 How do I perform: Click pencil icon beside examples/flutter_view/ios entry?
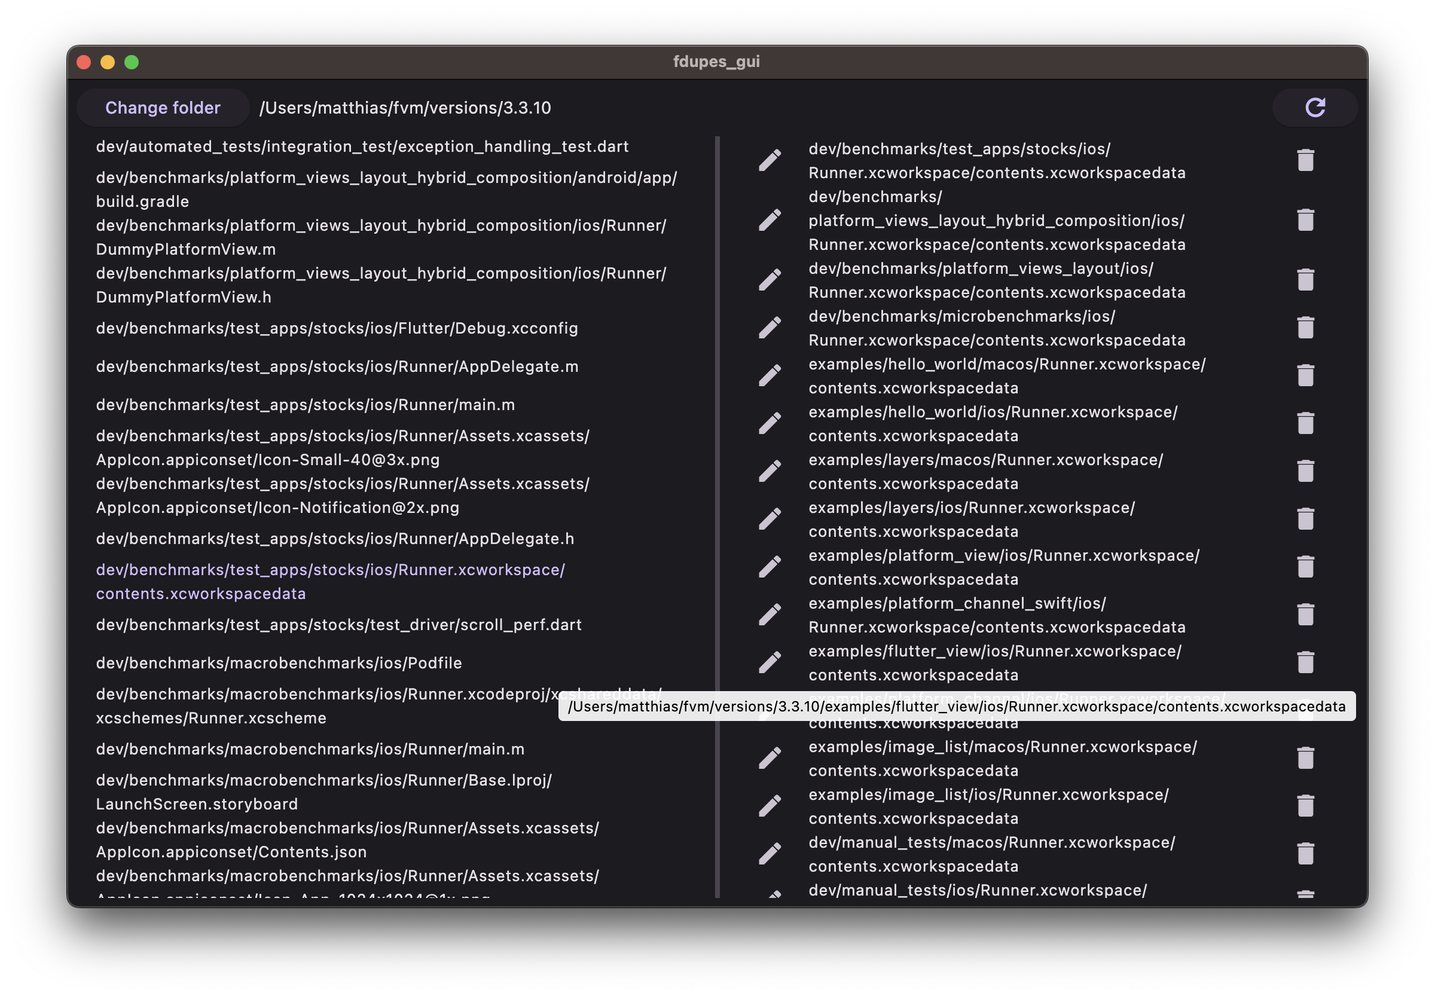pos(770,663)
